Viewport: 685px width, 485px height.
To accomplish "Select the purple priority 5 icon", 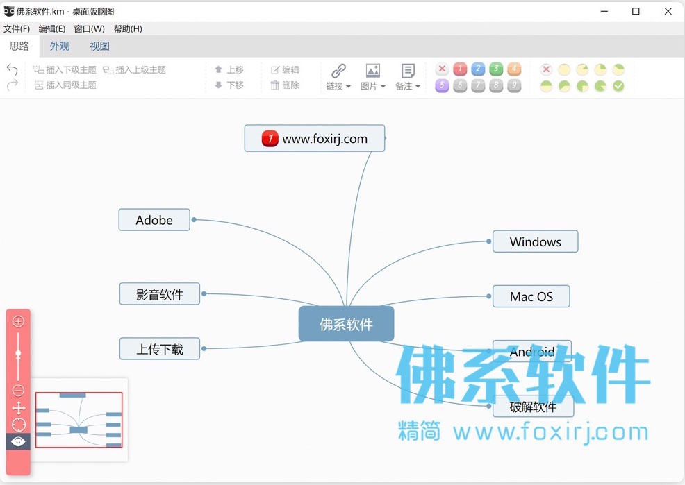I will (x=442, y=85).
